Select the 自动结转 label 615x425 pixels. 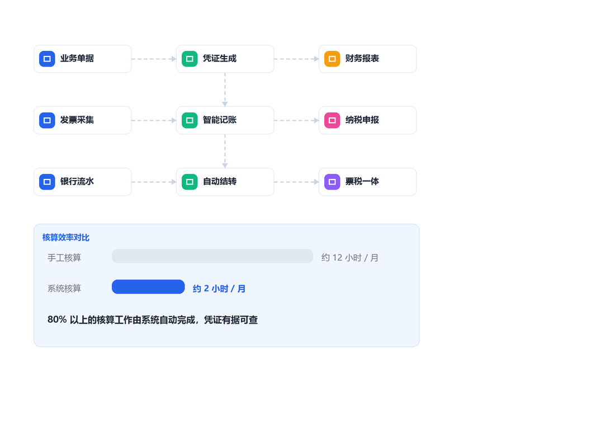[x=220, y=182]
